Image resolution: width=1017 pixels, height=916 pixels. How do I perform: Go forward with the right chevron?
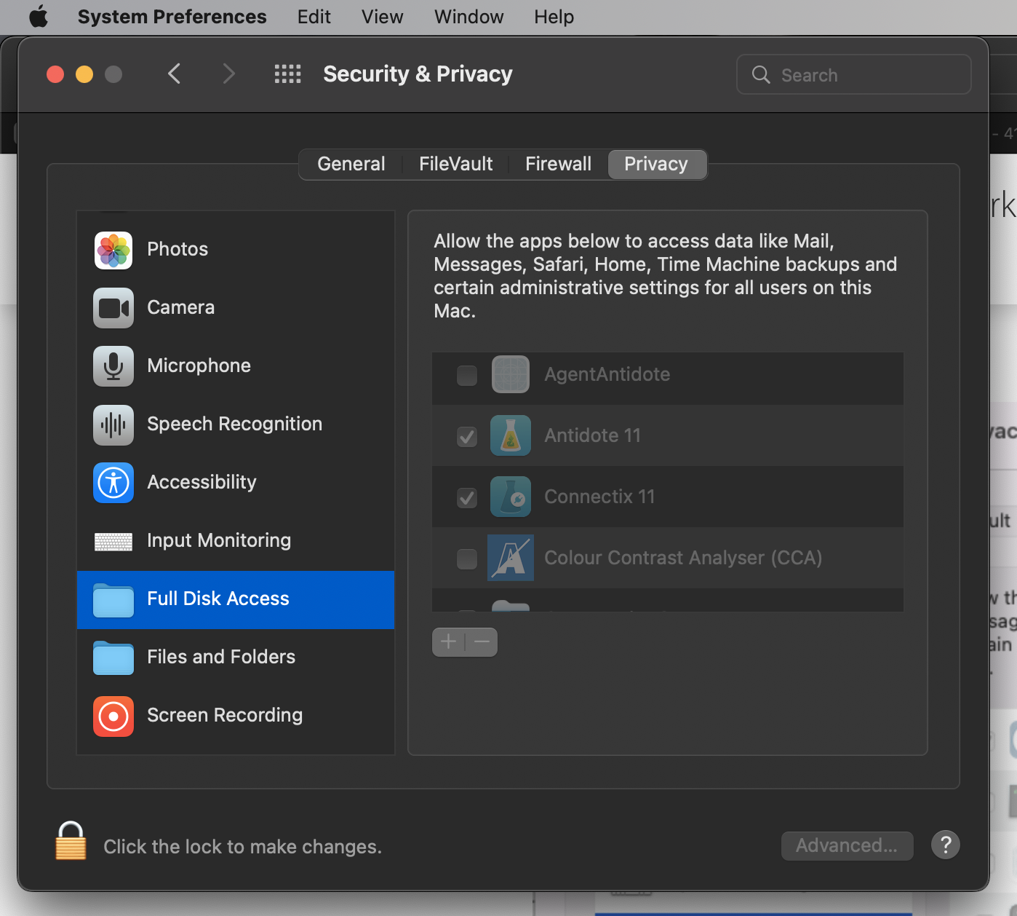click(228, 74)
